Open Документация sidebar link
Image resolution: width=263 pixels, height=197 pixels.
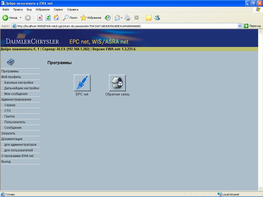pyautogui.click(x=12, y=139)
